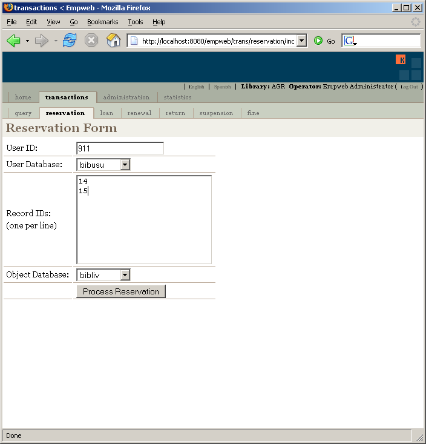This screenshot has height=444, width=426.
Task: Click in the Record IDs textarea
Action: click(x=144, y=220)
